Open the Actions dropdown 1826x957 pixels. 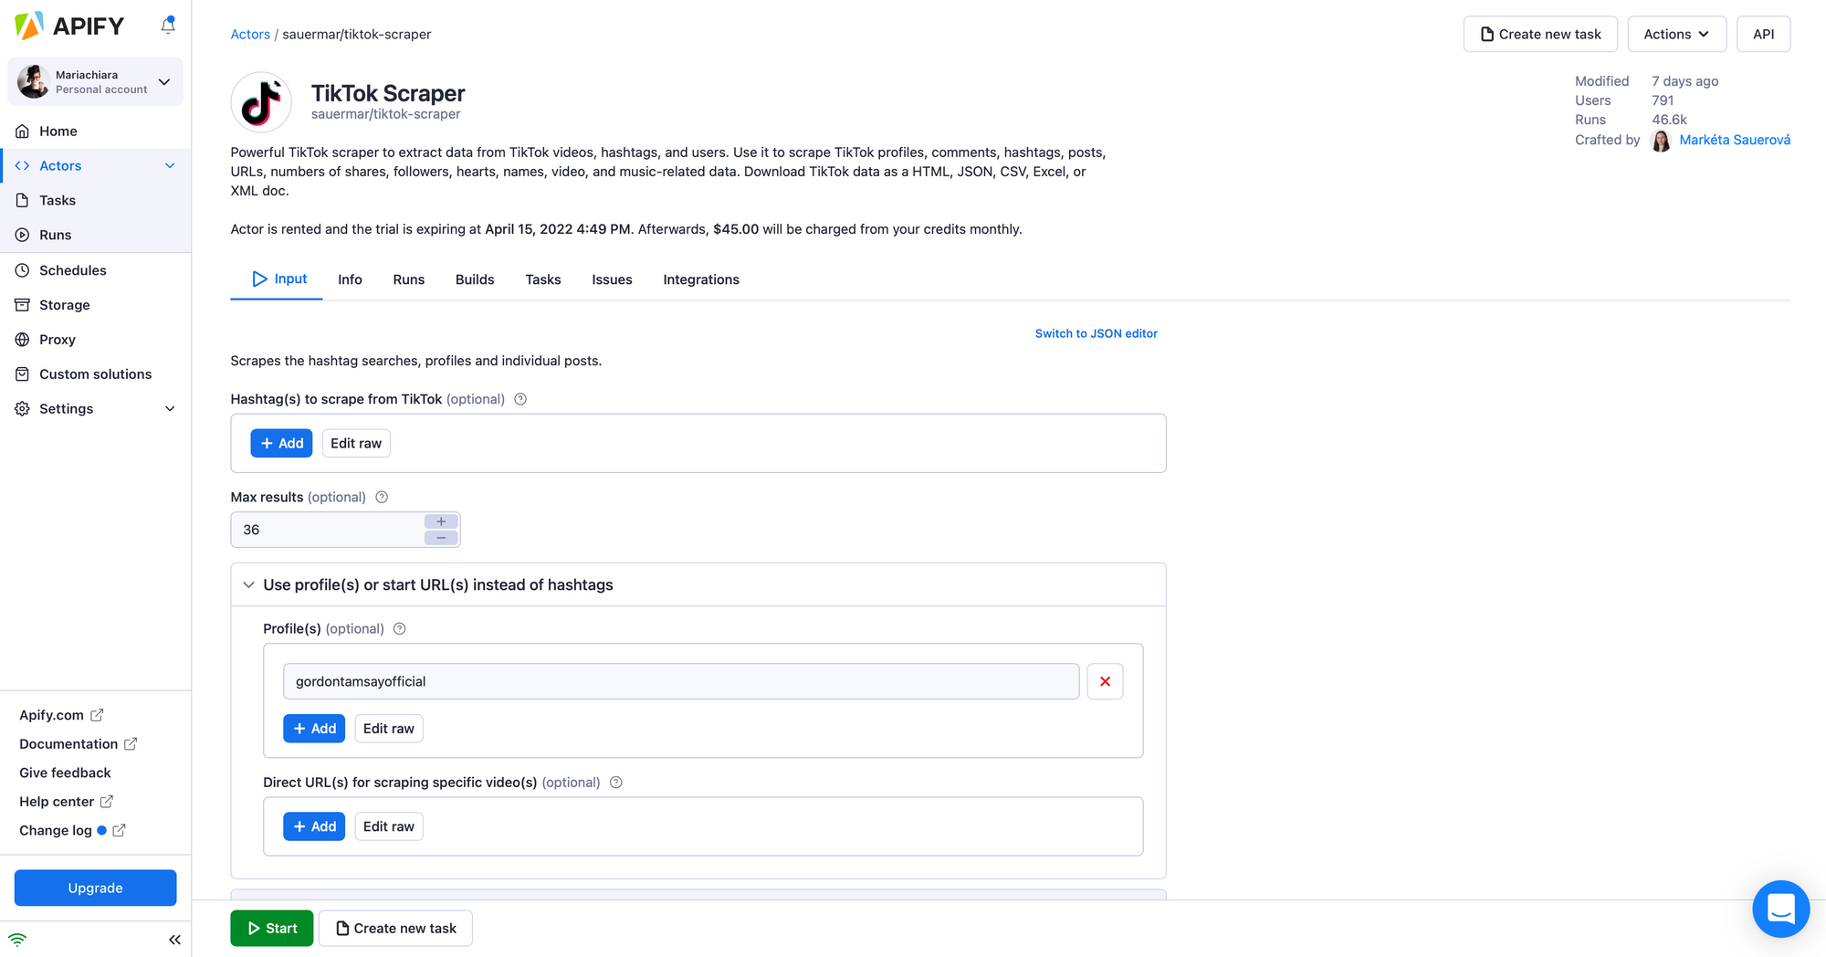coord(1676,34)
